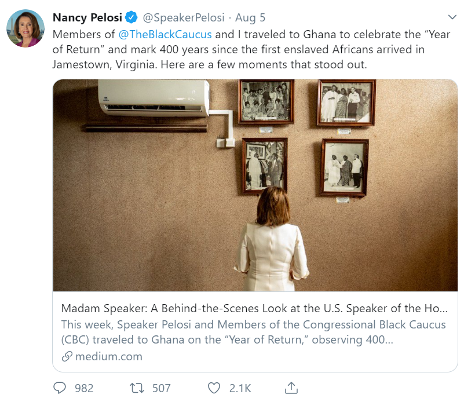
Task: Open the Madam Speaker article headline
Action: [x=255, y=308]
